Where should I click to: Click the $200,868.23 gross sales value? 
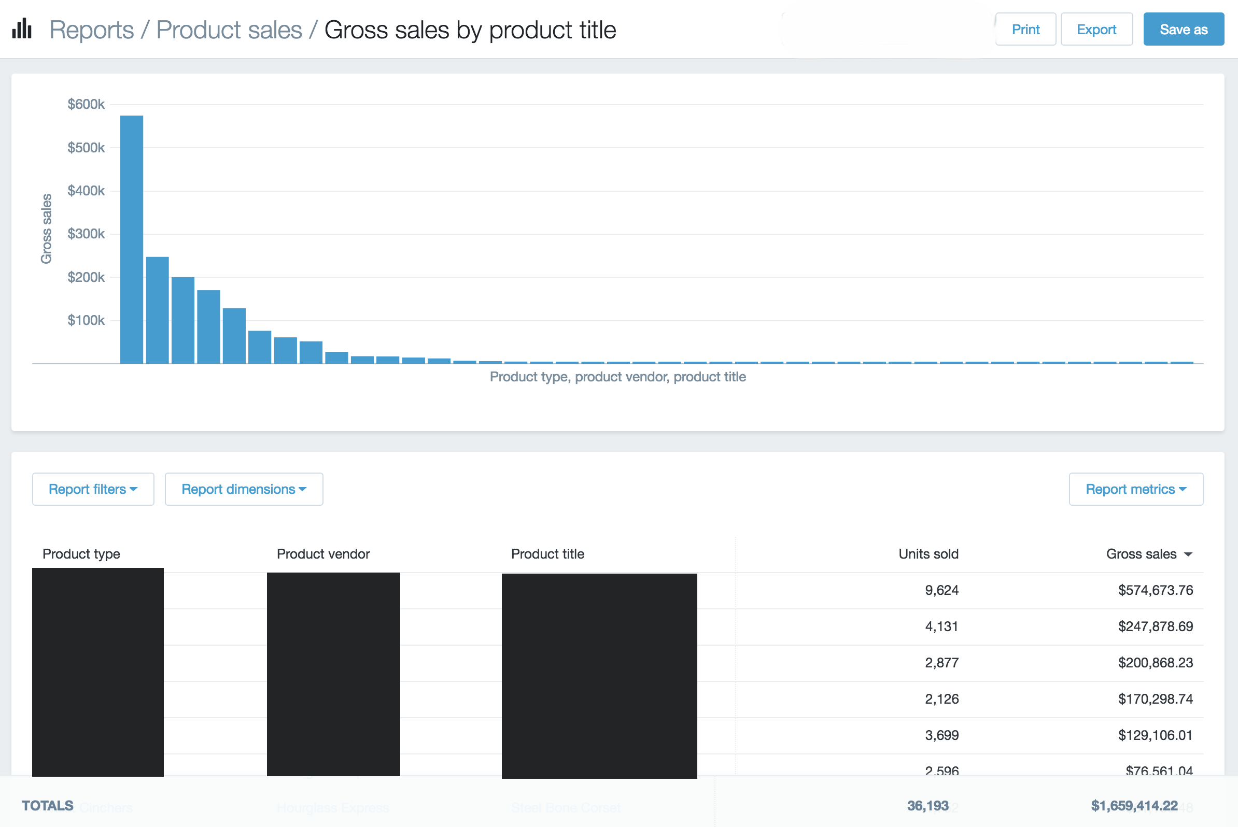[x=1155, y=662]
